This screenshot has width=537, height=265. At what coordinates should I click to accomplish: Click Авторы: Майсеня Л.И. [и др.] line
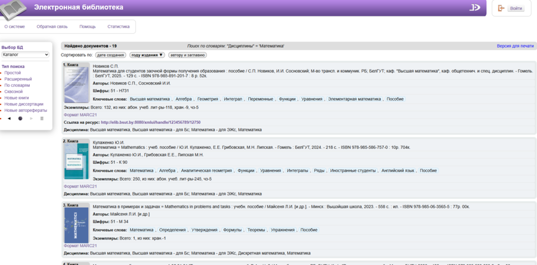pyautogui.click(x=121, y=214)
